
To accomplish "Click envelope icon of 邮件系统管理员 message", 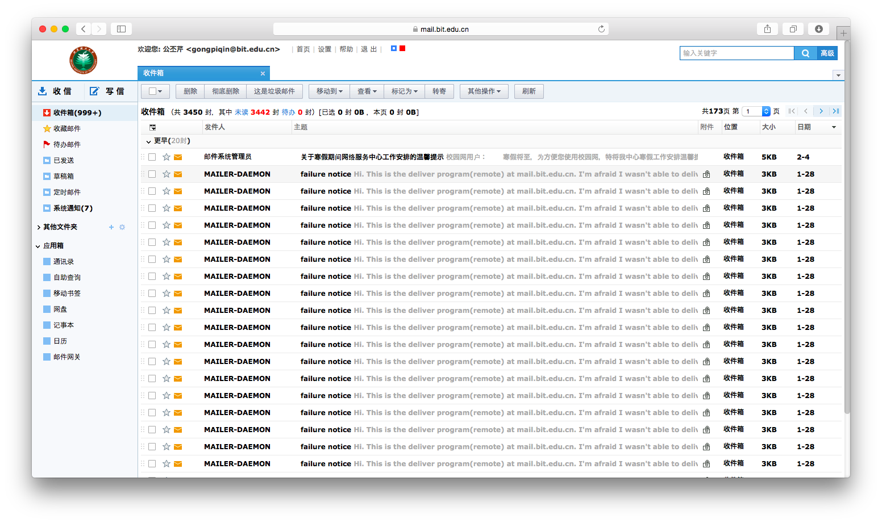I will coord(178,157).
